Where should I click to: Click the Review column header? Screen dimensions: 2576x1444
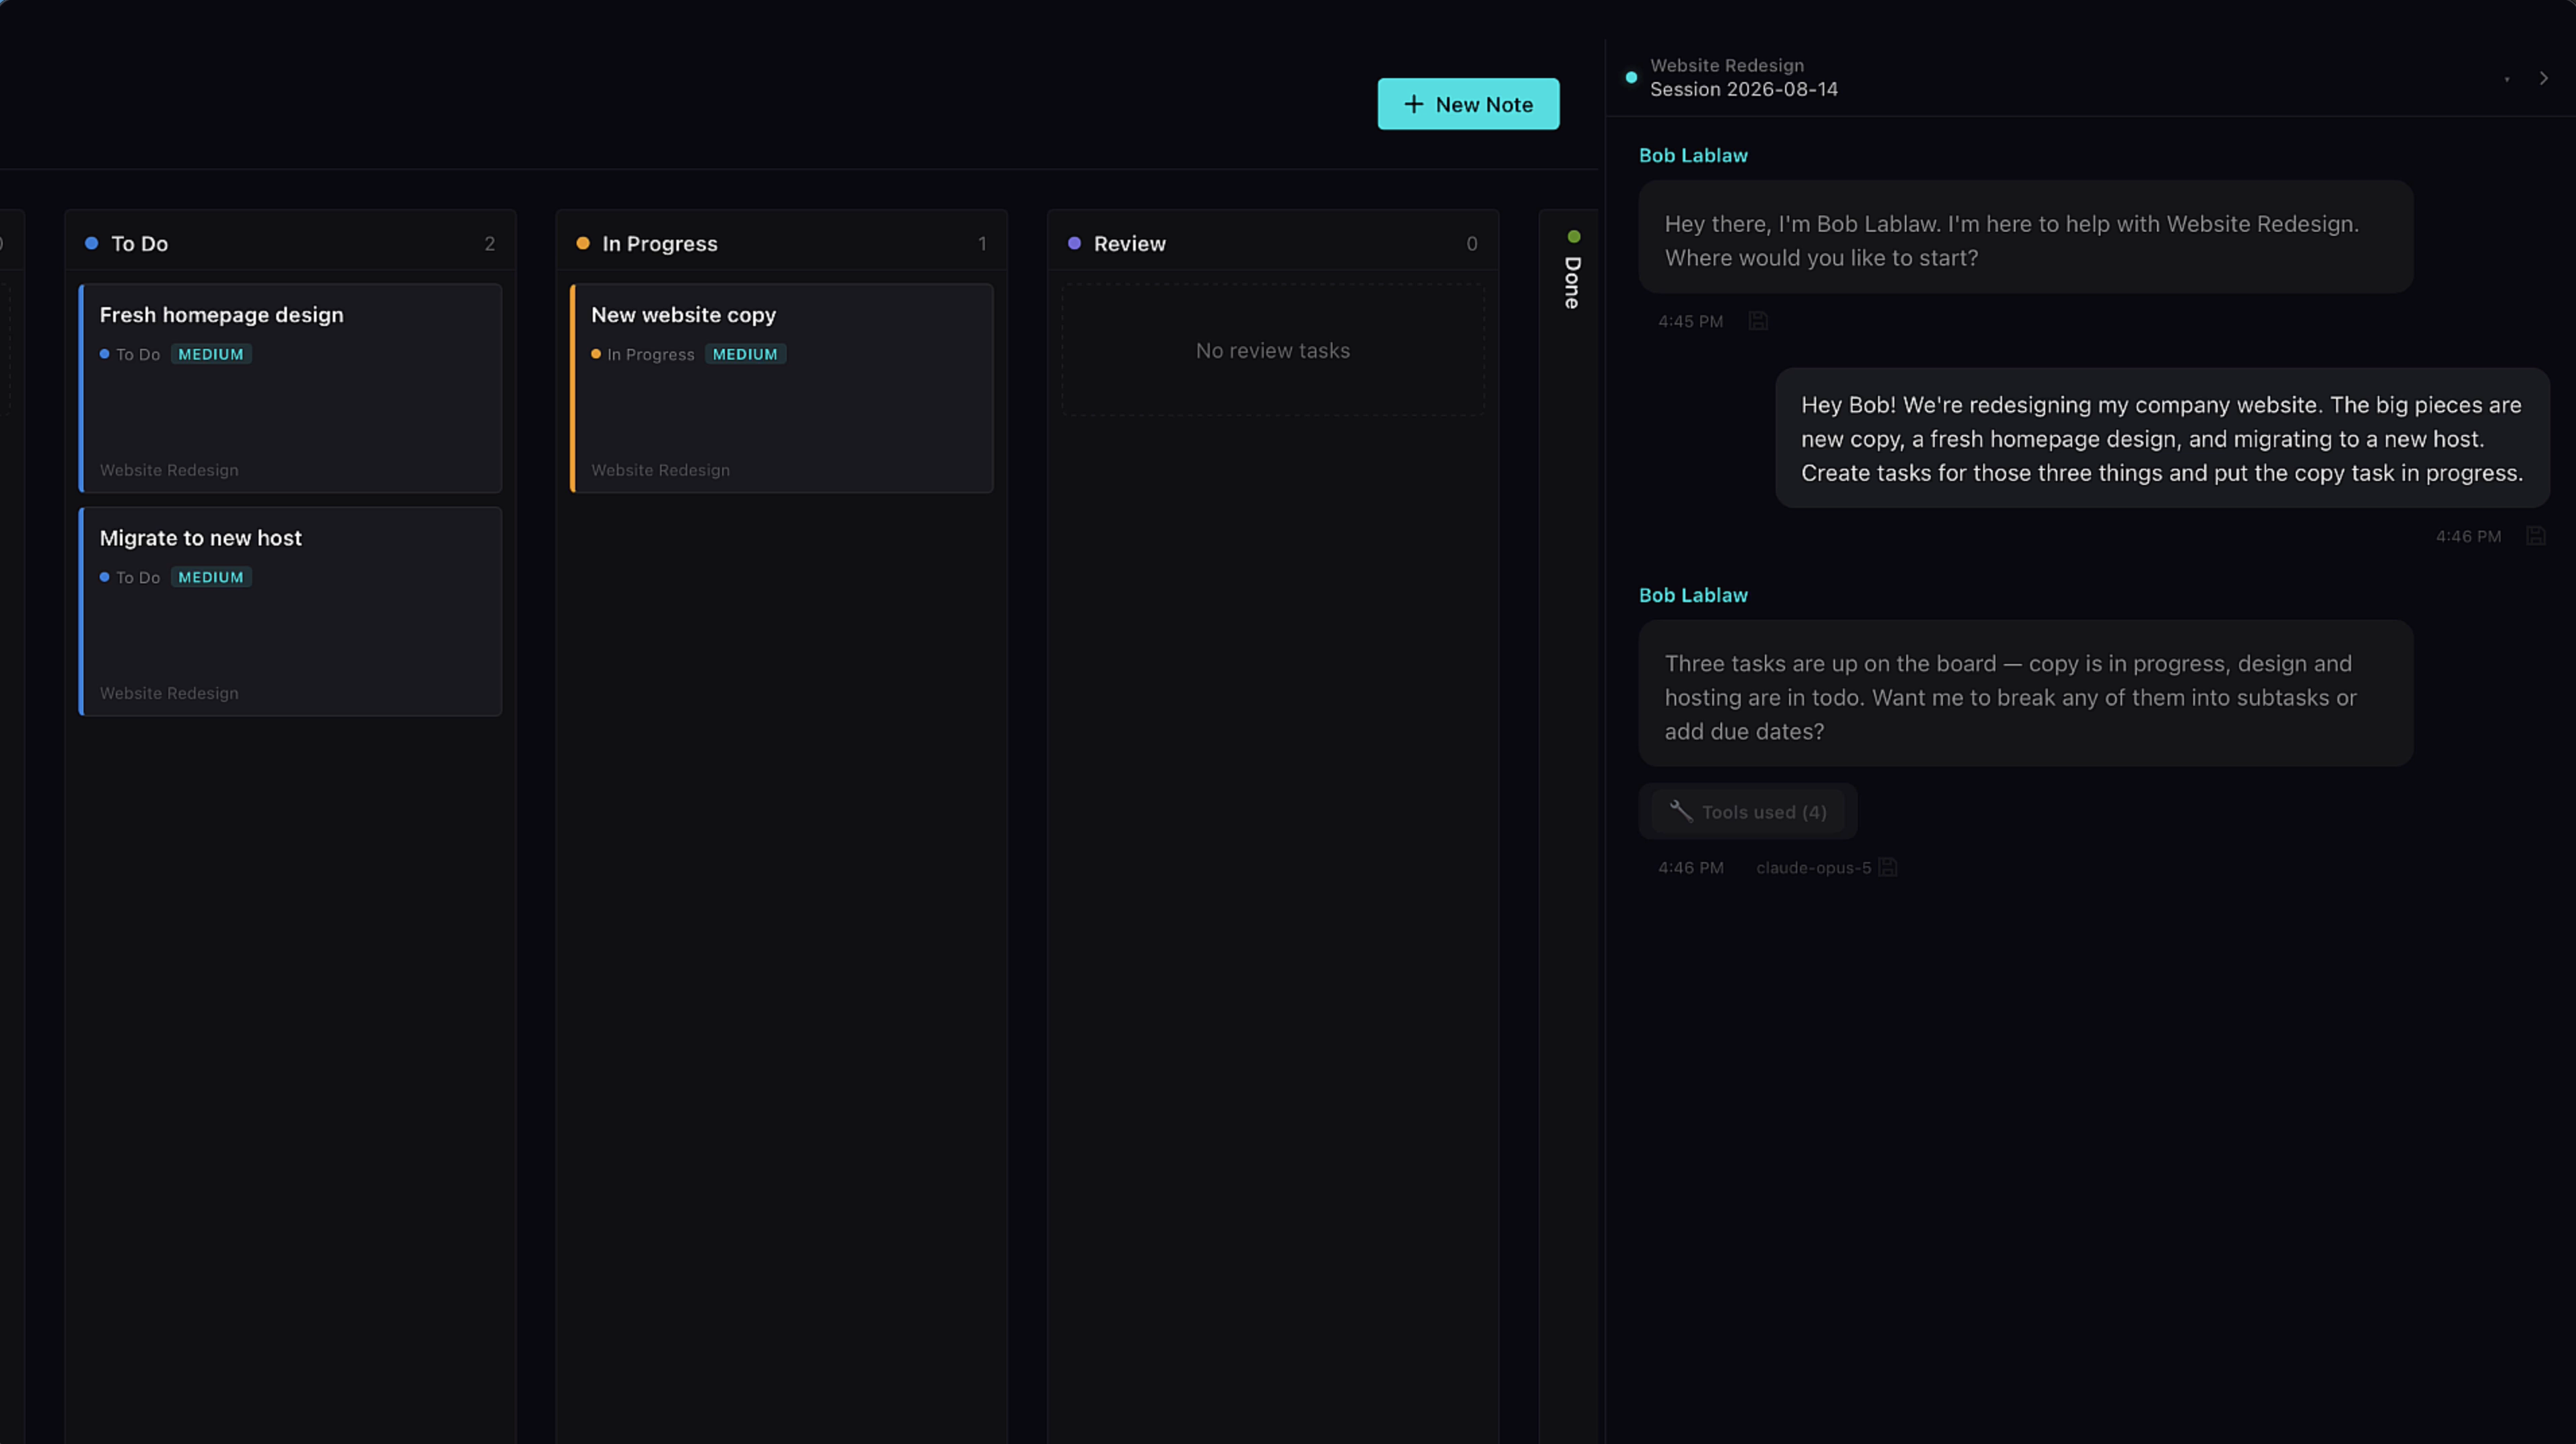1273,243
